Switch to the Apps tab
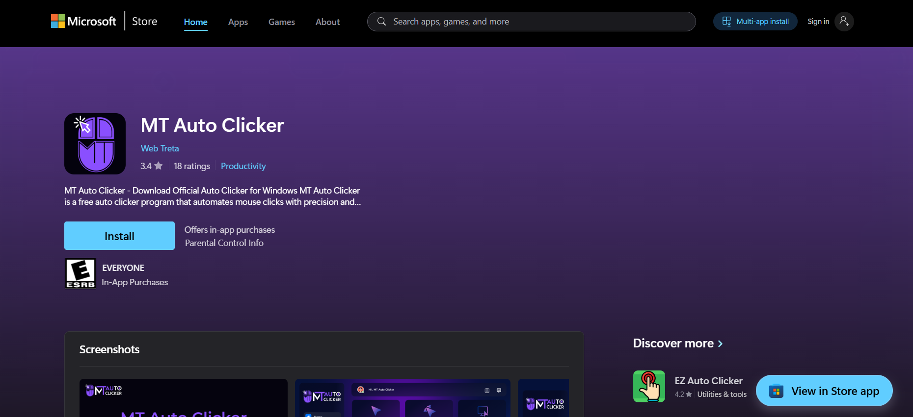Viewport: 913px width, 417px height. point(238,22)
